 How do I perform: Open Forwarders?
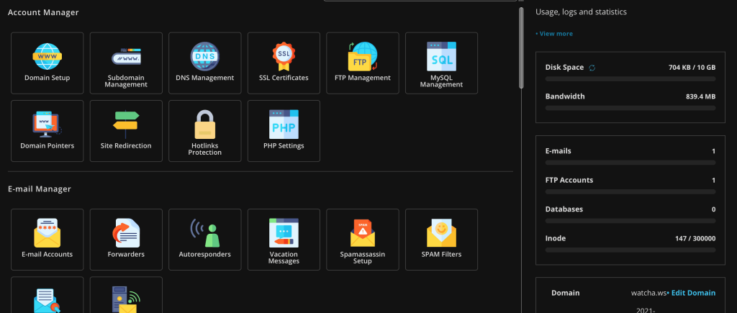pos(126,240)
